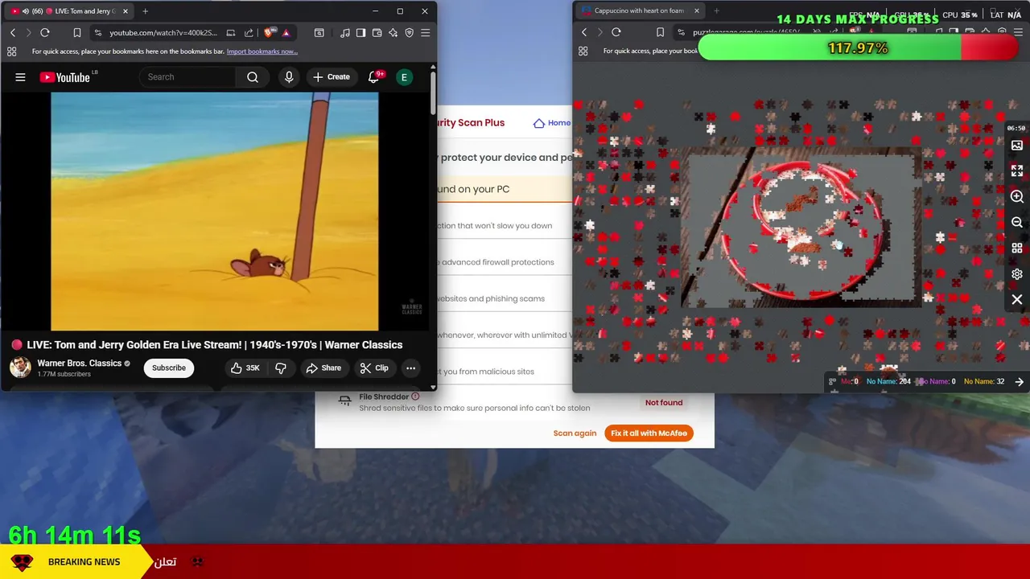1030x579 pixels.
Task: Open the Warner Bros. Classics channel avatar
Action: [x=20, y=368]
